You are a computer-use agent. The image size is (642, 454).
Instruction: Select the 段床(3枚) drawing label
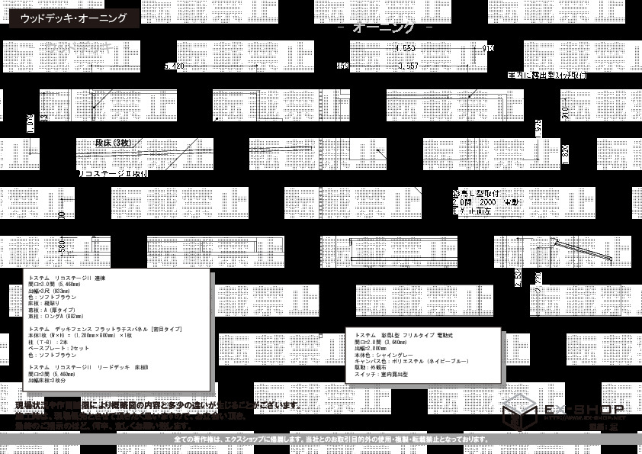[114, 143]
